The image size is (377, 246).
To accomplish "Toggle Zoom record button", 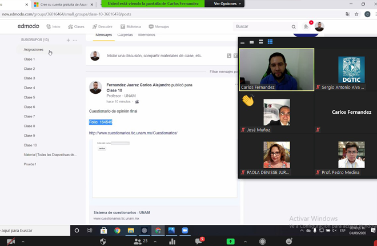I will tap(262, 241).
